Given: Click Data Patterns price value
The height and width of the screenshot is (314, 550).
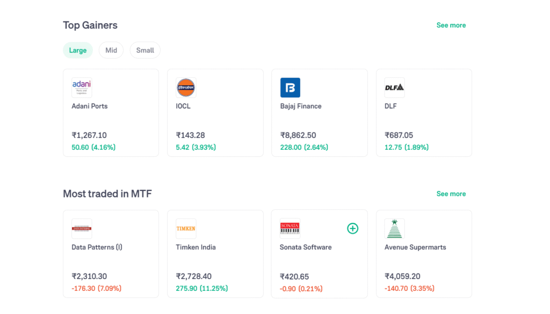Looking at the screenshot, I should pos(89,276).
